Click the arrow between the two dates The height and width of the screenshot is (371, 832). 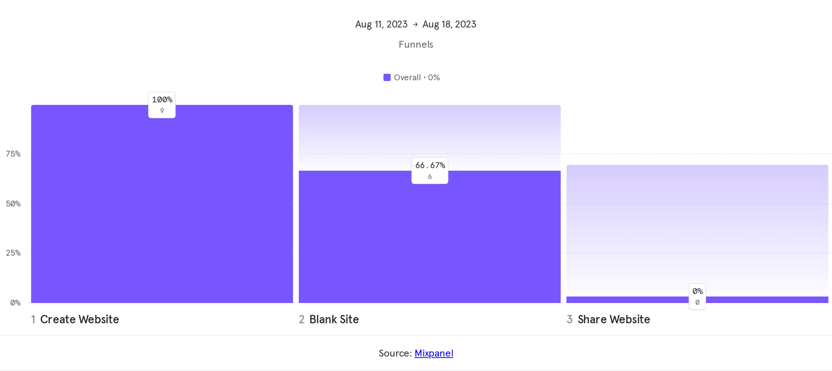tap(415, 24)
